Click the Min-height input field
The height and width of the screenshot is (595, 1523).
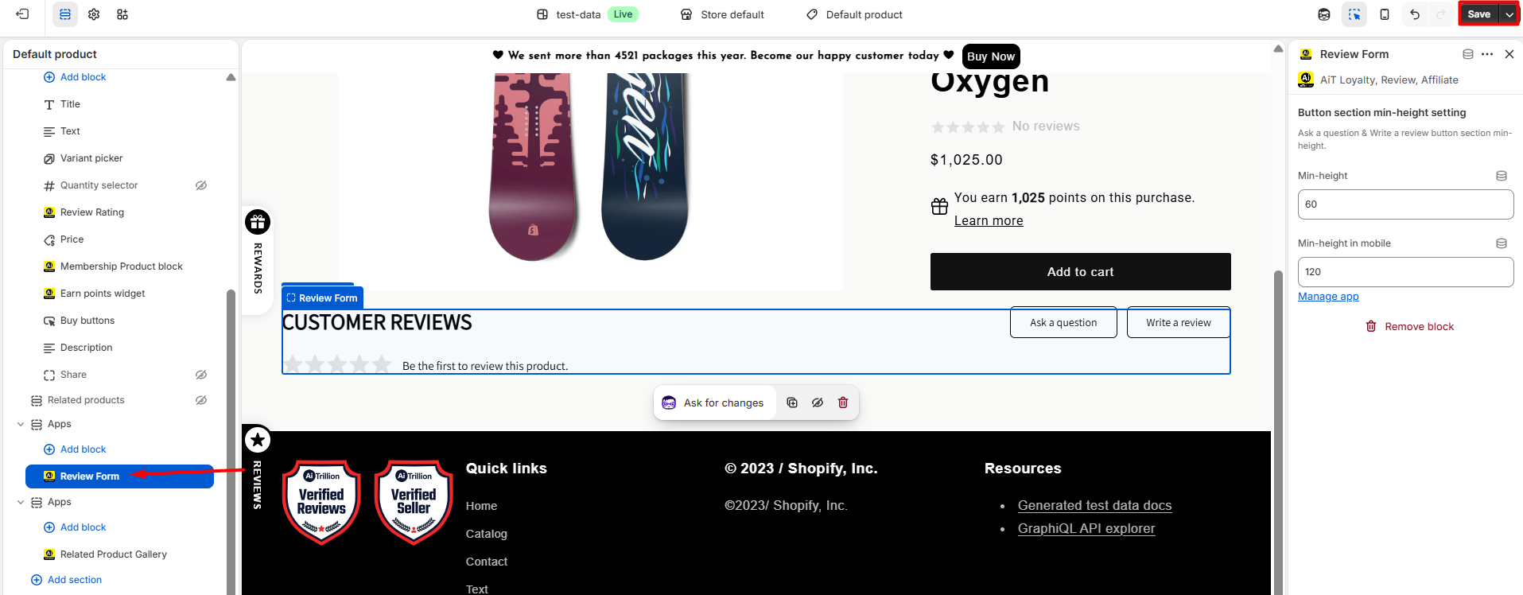[x=1405, y=204]
